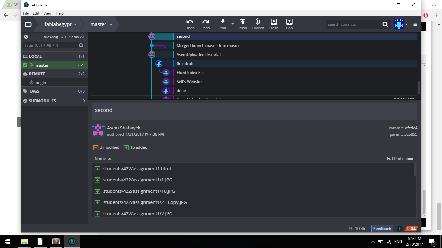
Task: Stash changes with the Stash icon
Action: 274,22
